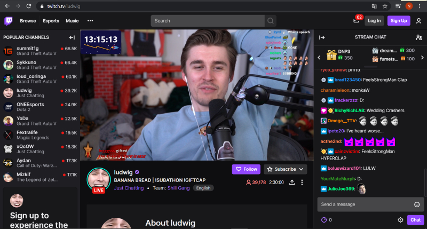The height and width of the screenshot is (229, 427).
Task: Open YoDa channel in sidebar
Action: point(40,121)
